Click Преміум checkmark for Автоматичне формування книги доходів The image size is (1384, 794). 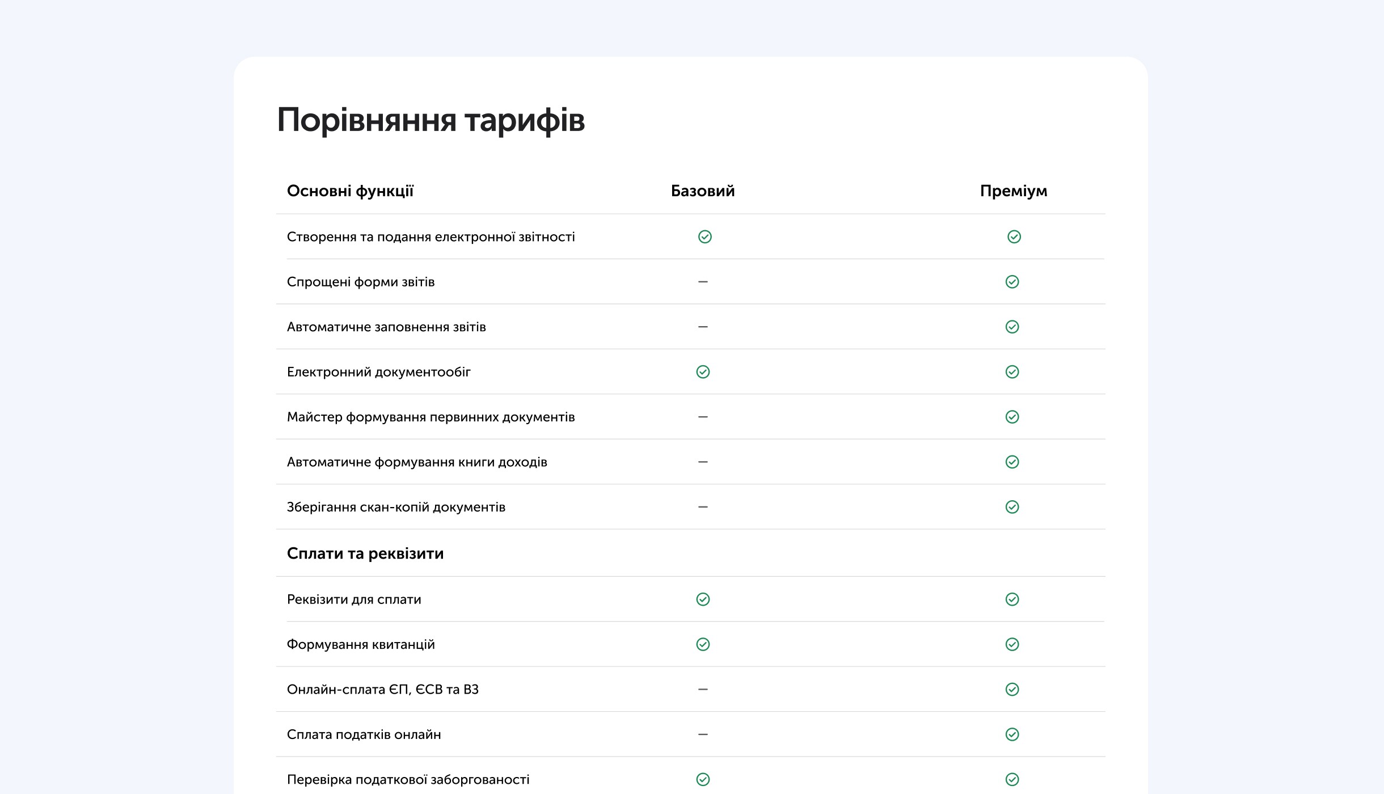click(1012, 462)
